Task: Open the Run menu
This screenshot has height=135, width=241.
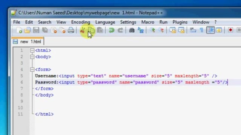Action: point(163,22)
